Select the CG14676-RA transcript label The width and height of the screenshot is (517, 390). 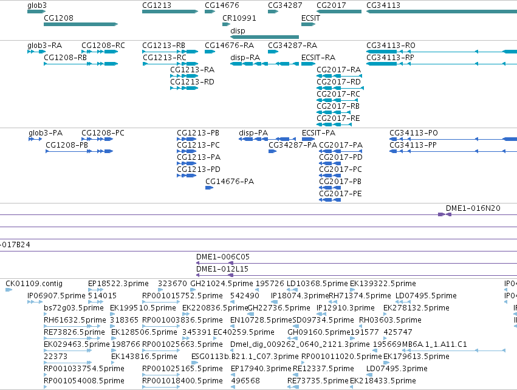point(229,45)
